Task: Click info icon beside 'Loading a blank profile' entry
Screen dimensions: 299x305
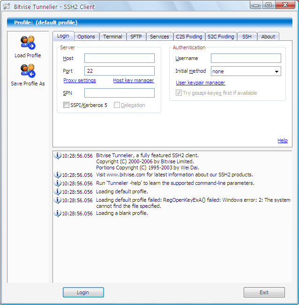Action: pyautogui.click(x=58, y=213)
